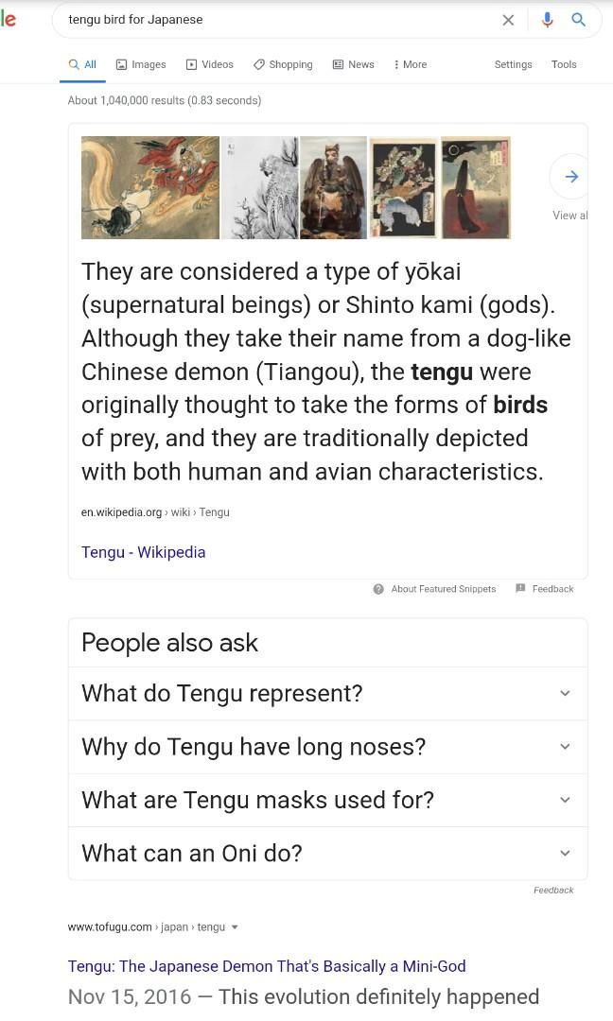613x1021 pixels.
Task: Expand "What do Tengu represent?" question
Action: point(565,693)
